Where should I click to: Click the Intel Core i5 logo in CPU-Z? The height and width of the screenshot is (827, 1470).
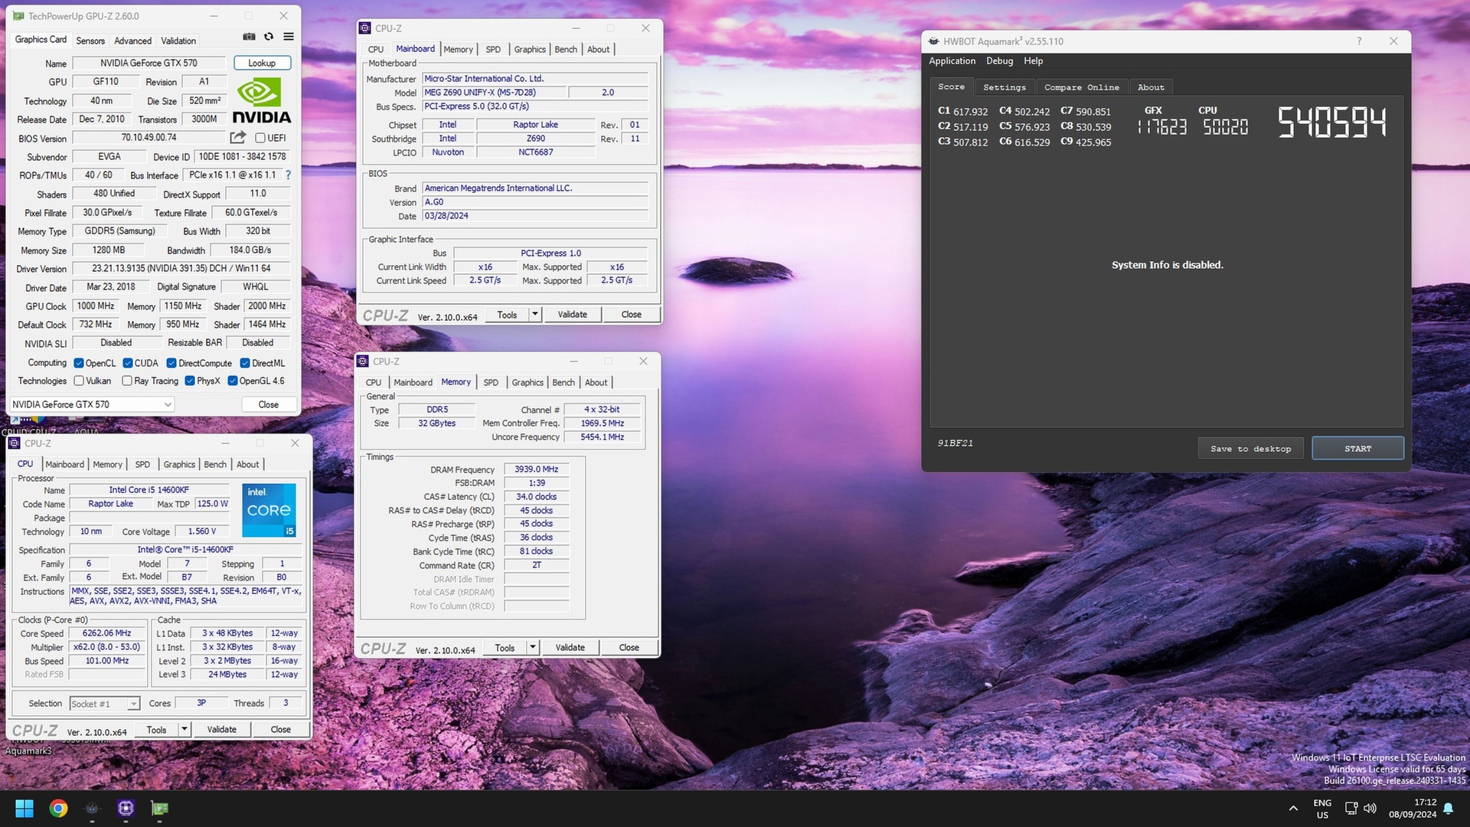click(x=269, y=510)
